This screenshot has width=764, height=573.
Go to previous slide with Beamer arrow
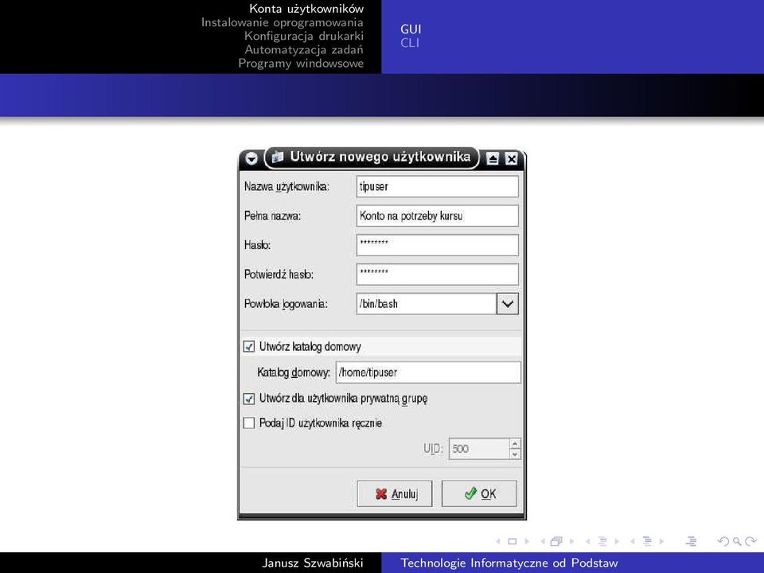[498, 541]
